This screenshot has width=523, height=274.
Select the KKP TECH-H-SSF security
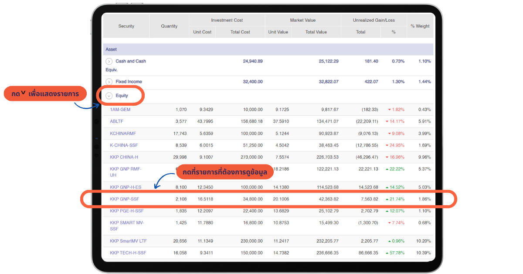[128, 253]
